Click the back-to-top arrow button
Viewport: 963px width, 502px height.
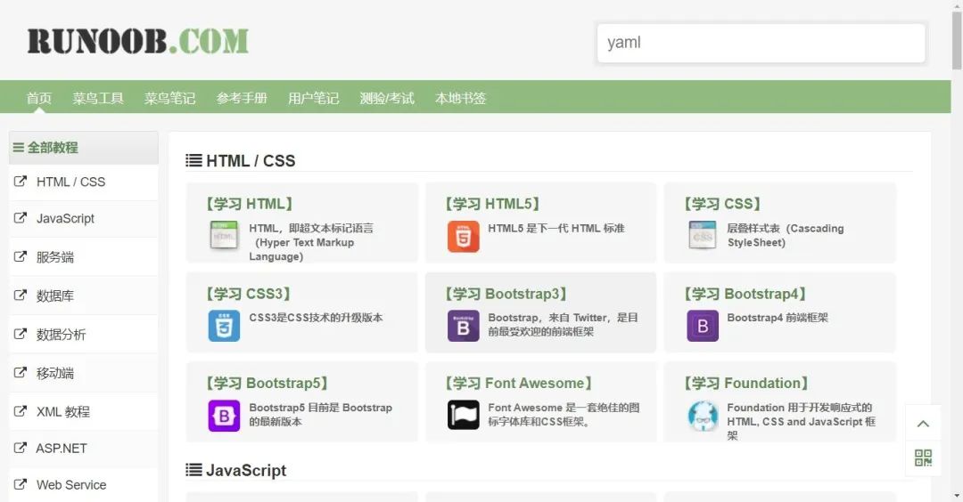(923, 424)
